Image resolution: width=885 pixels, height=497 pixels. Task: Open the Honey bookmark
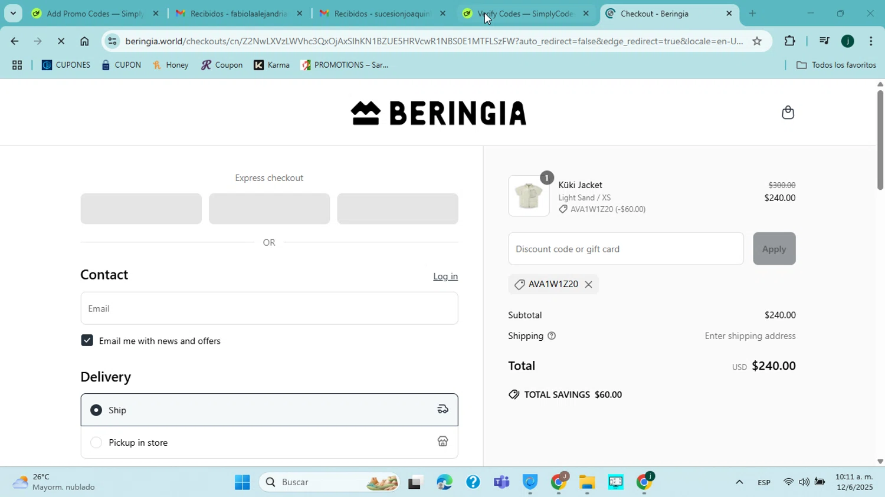[x=171, y=65]
